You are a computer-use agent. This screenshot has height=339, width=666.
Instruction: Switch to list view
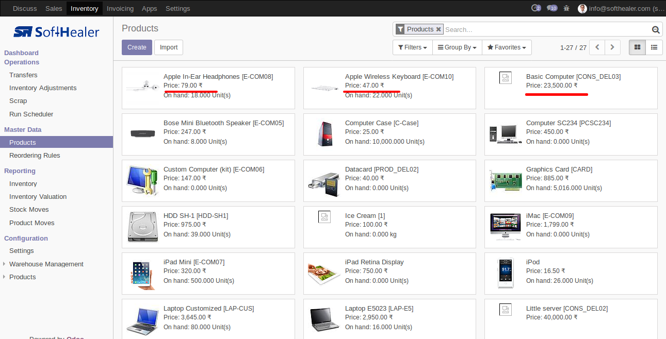tap(654, 47)
